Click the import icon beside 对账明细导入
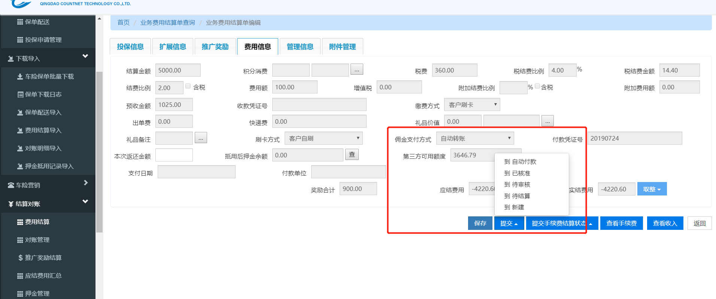The image size is (716, 299). (x=20, y=148)
